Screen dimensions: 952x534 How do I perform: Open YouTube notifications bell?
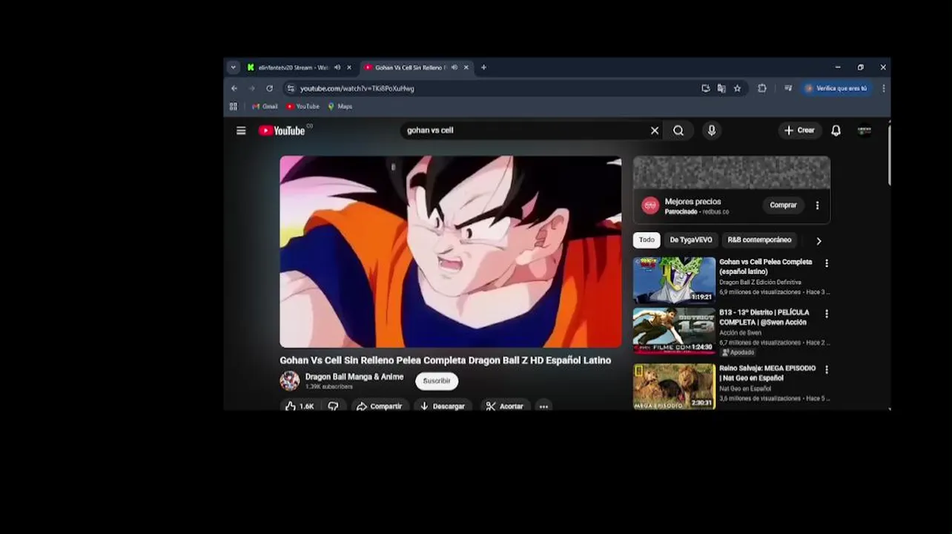tap(836, 131)
